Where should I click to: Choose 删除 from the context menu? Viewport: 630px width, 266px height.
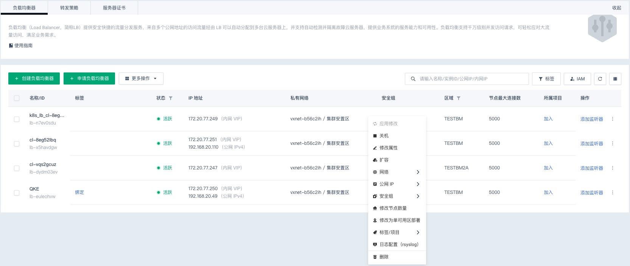384,257
